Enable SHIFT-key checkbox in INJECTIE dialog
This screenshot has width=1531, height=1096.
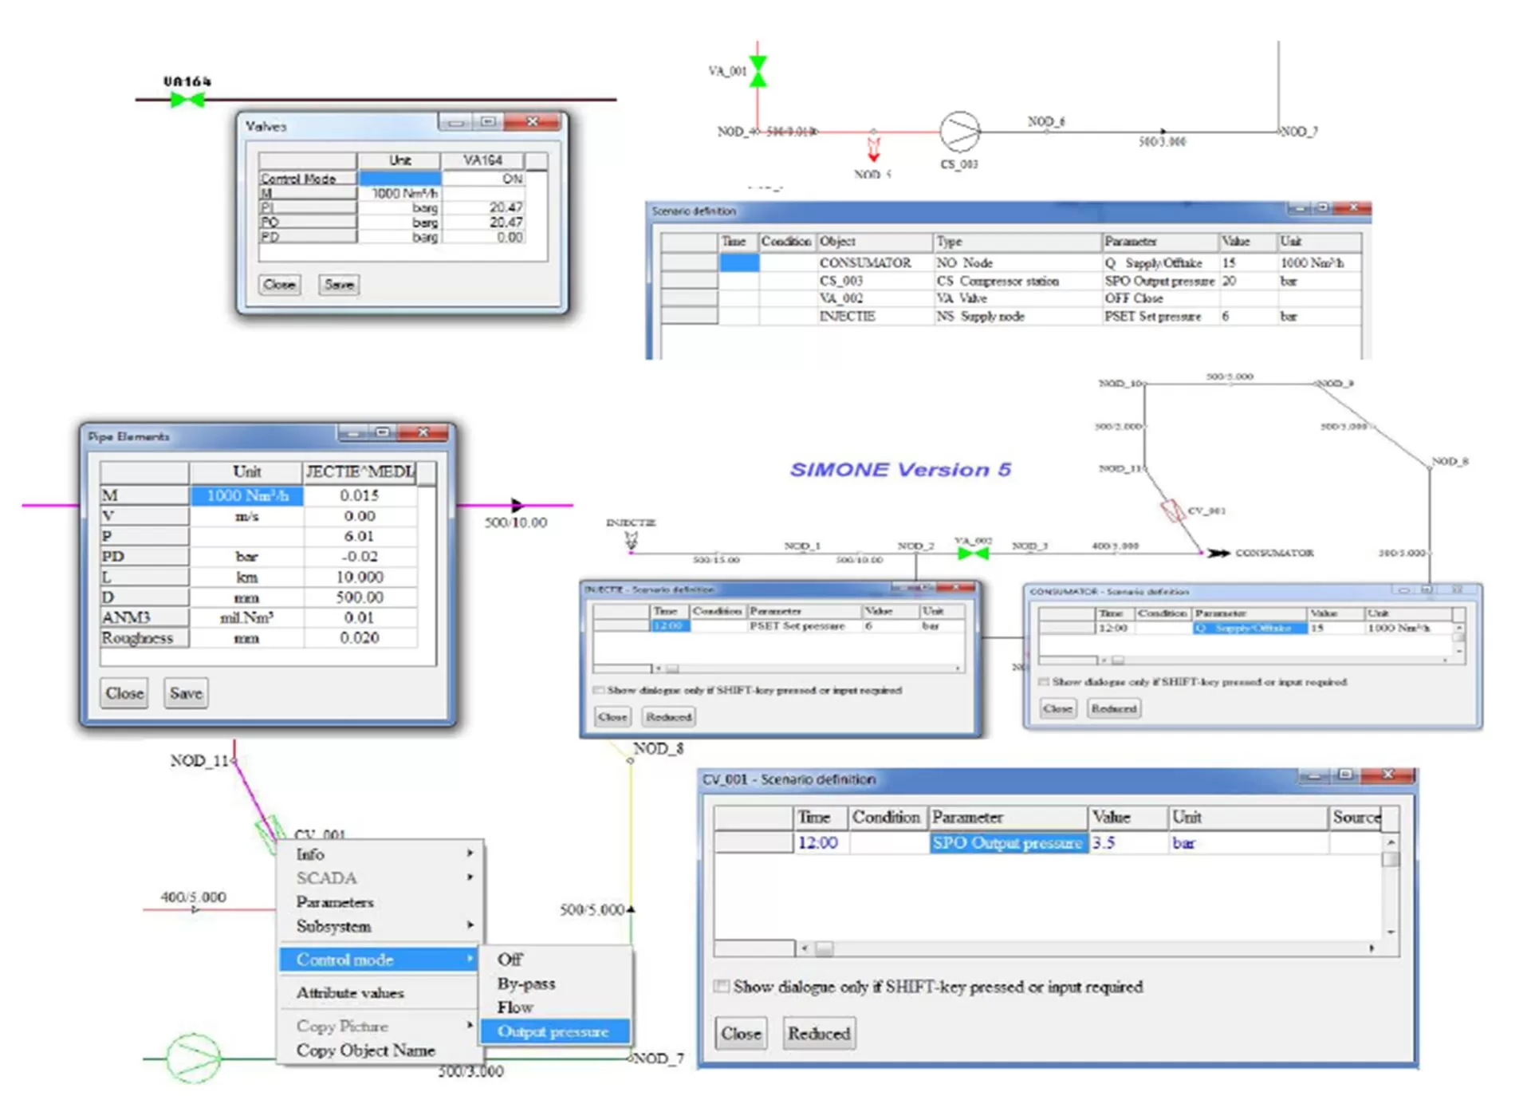pyautogui.click(x=599, y=690)
